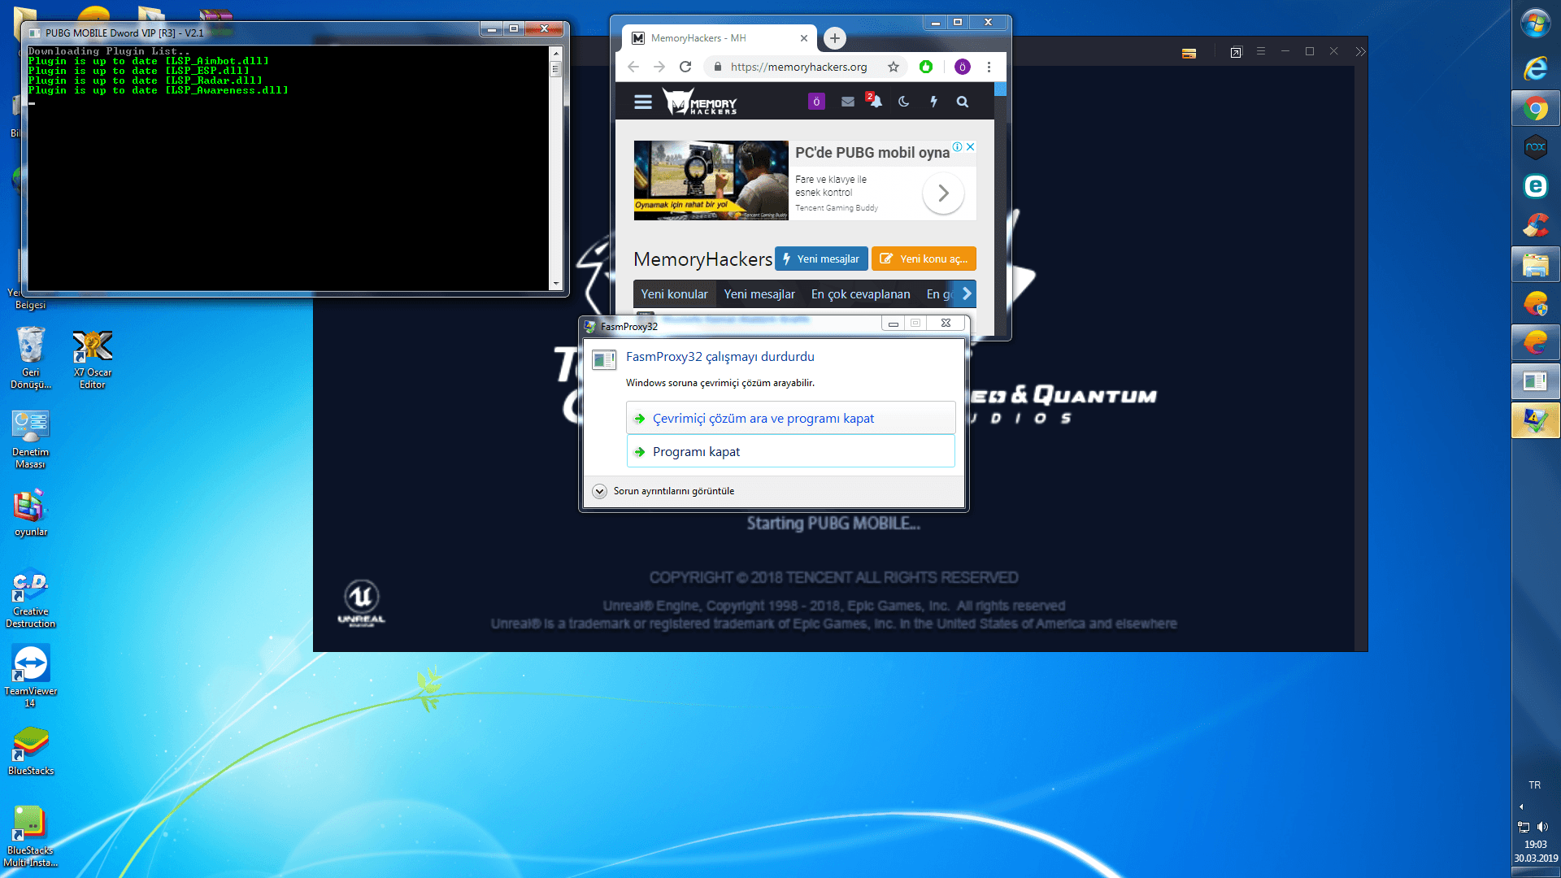Select the BlueStacks desktop shortcut
Image resolution: width=1561 pixels, height=878 pixels.
[x=31, y=751]
